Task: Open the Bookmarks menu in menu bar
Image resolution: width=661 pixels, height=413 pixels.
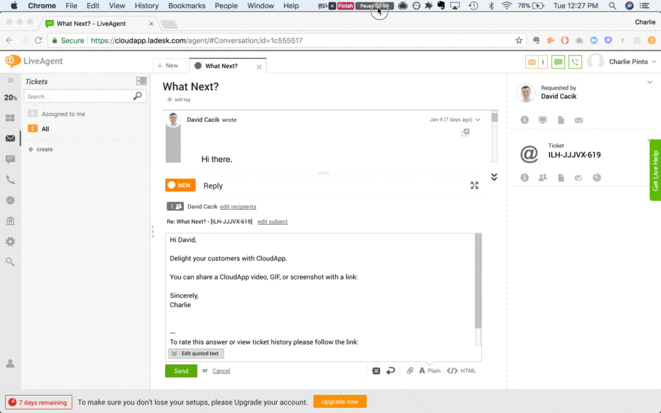Action: [186, 5]
